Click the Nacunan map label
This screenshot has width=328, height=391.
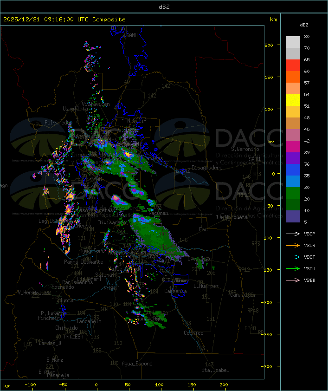click(x=158, y=214)
